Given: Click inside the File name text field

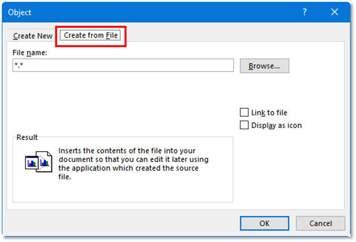Looking at the screenshot, I should (x=123, y=66).
